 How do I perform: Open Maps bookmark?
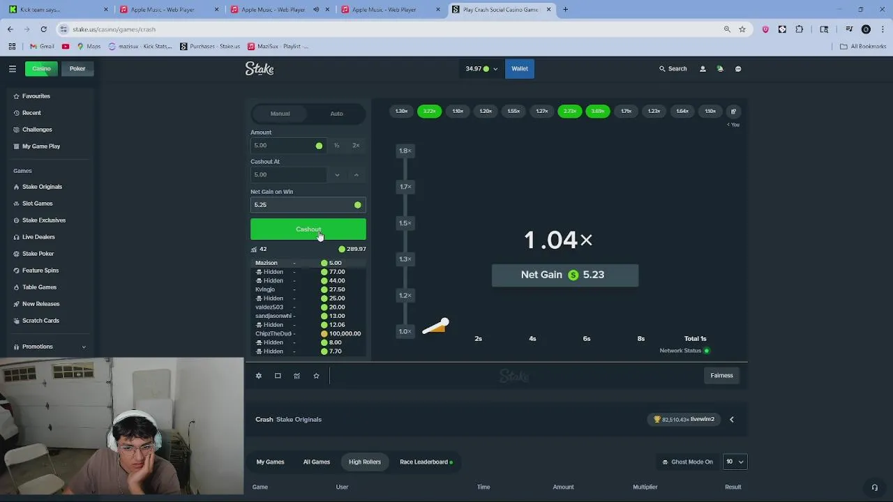click(x=89, y=46)
